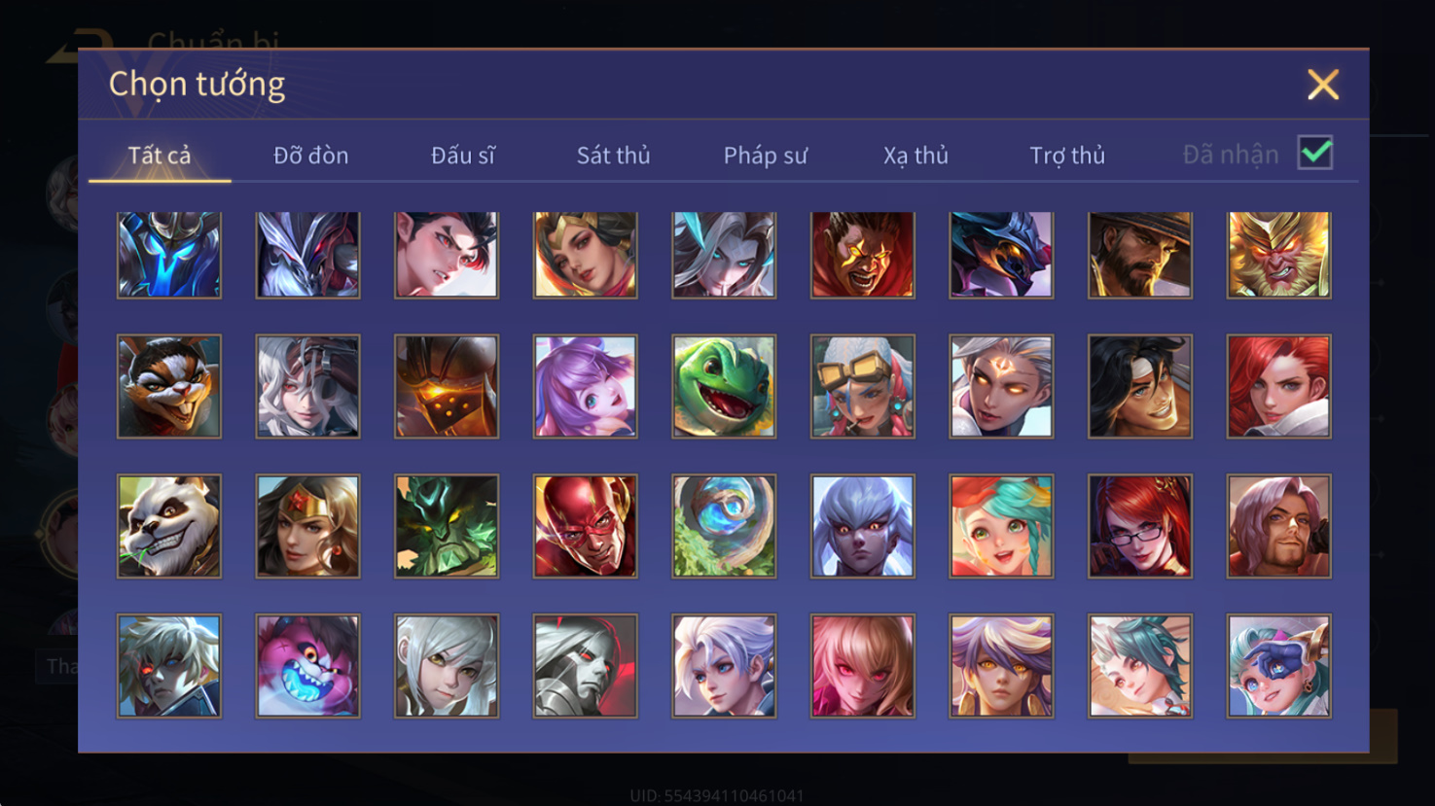The height and width of the screenshot is (806, 1435).
Task: Choose the panda hero portrait
Action: click(169, 526)
